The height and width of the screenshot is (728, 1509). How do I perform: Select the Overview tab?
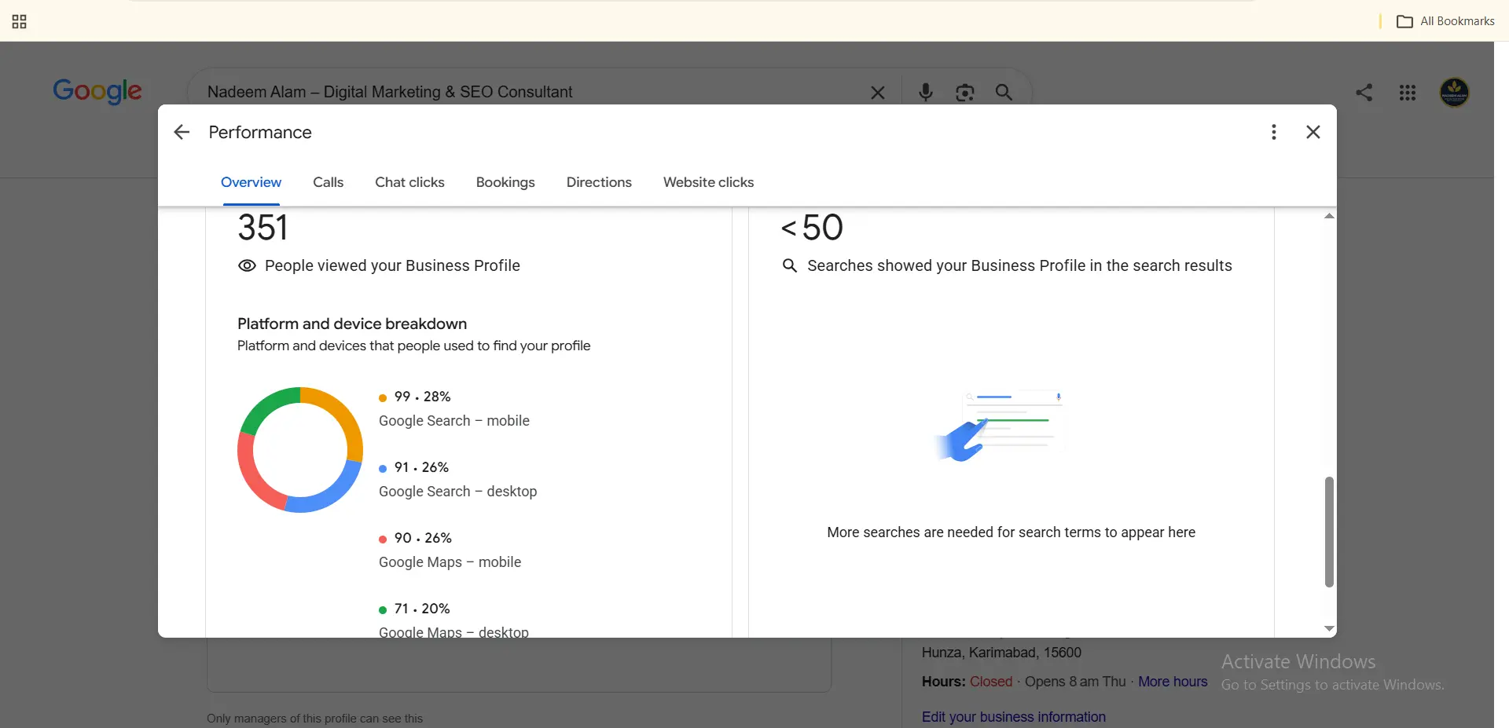[251, 182]
